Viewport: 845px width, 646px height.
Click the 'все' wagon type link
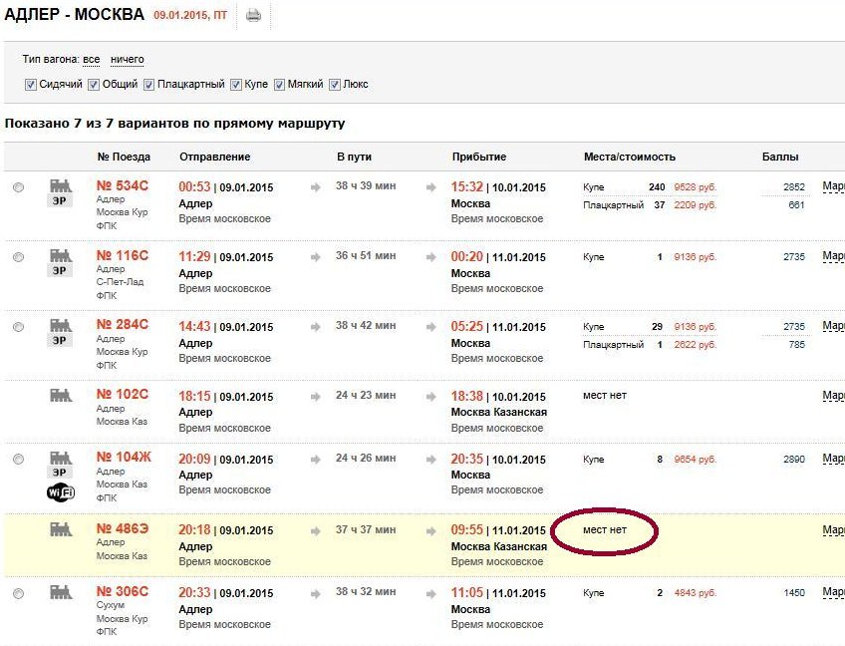pyautogui.click(x=91, y=60)
